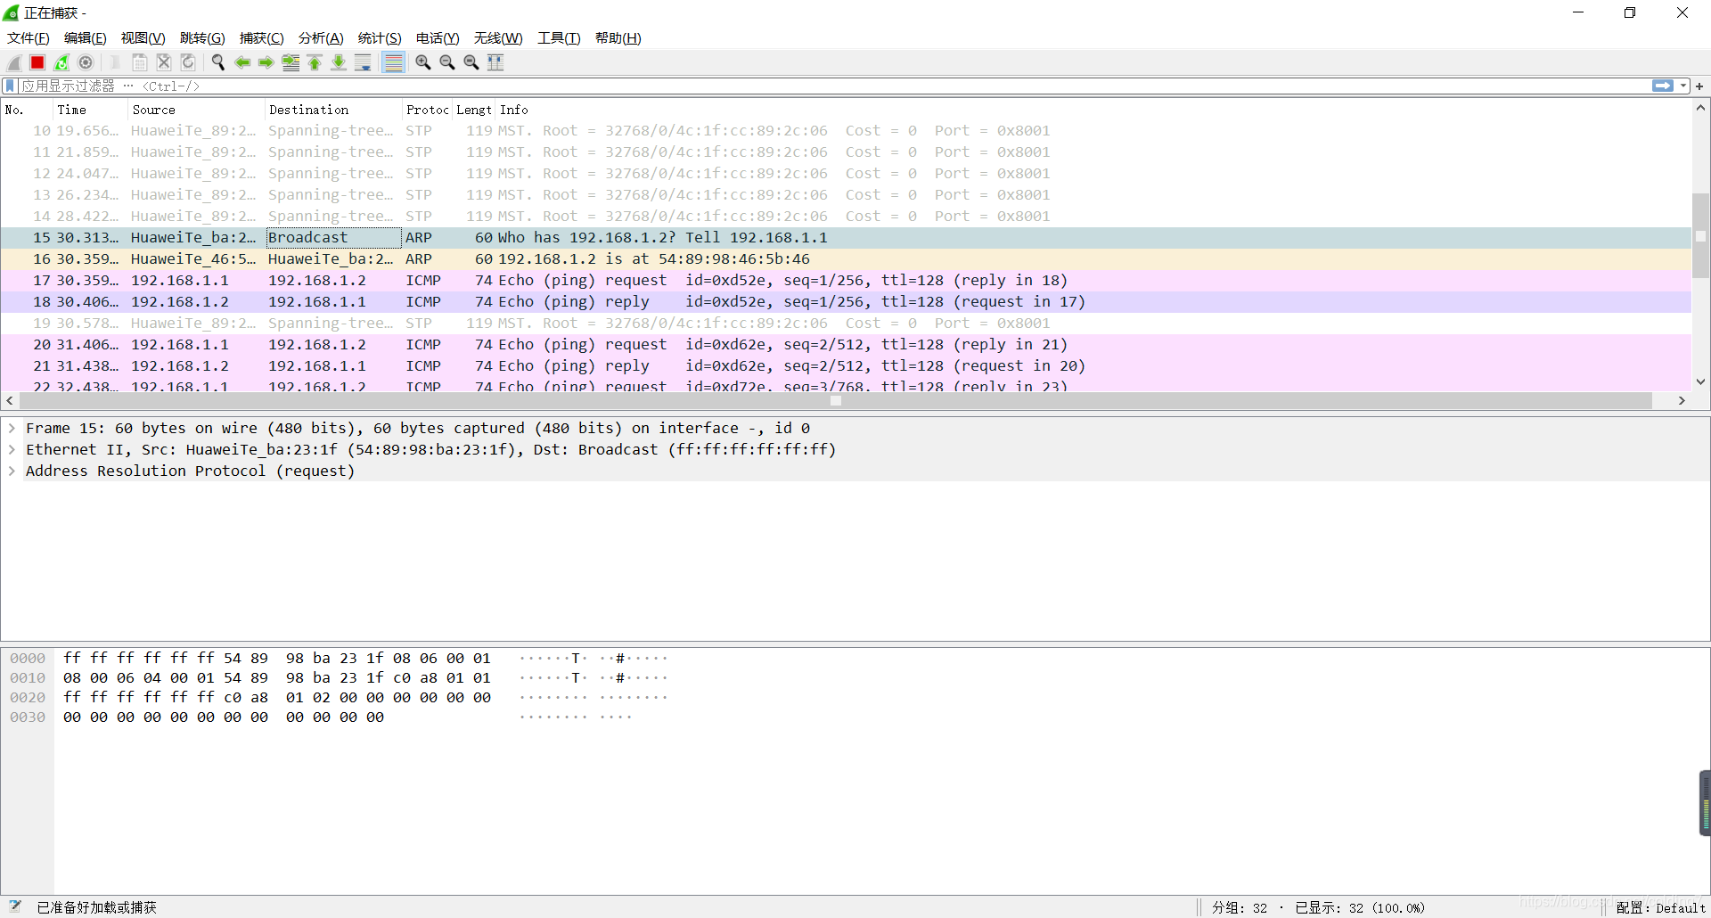Click the 已准备好加载或捕获 status message
This screenshot has height=918, width=1711.
point(97,907)
